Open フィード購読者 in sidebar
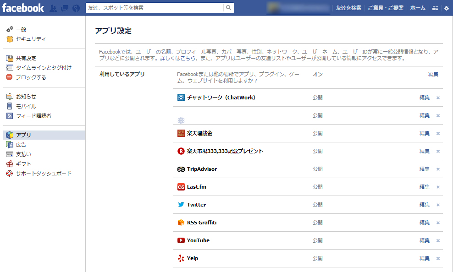This screenshot has width=453, height=272. coord(33,116)
